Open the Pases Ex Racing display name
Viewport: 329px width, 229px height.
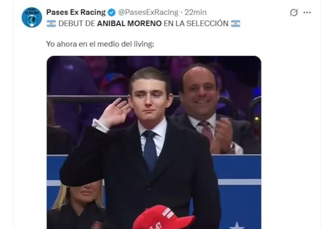[76, 12]
